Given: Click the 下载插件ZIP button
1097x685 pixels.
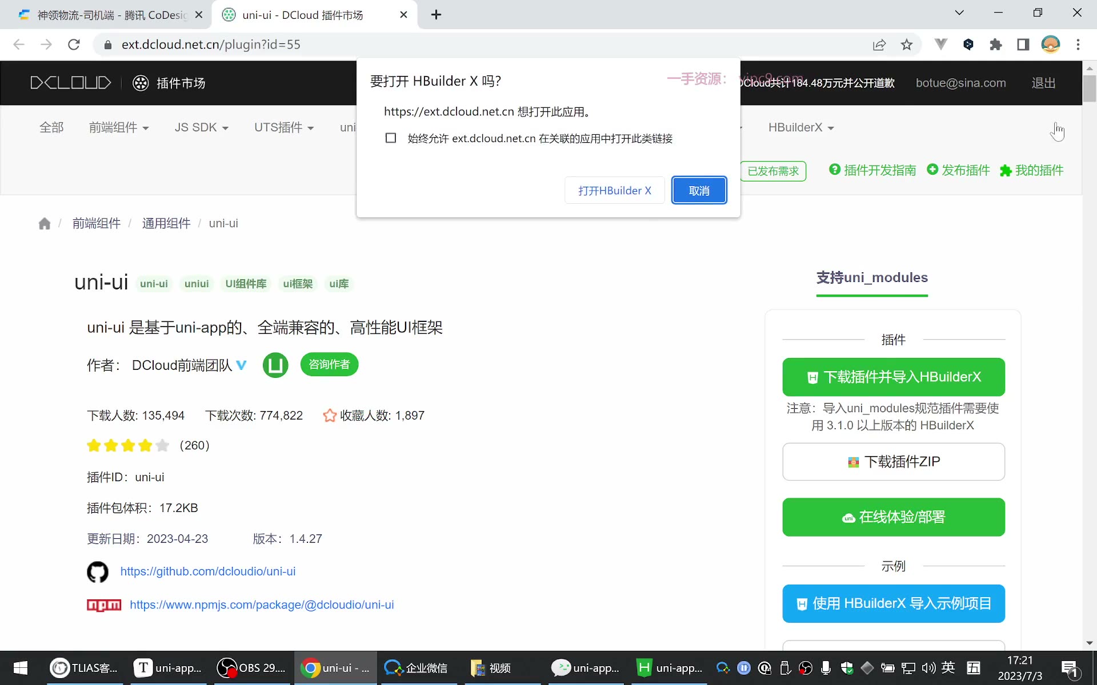Looking at the screenshot, I should tap(894, 462).
